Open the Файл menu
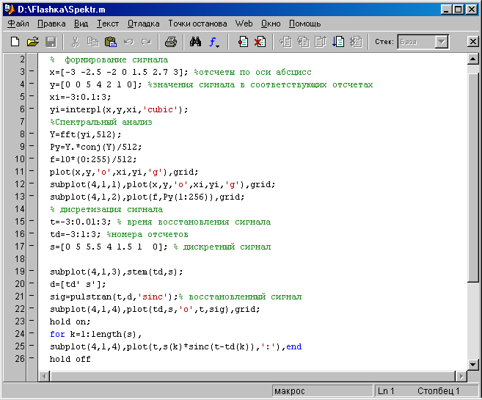Viewport: 482px width, 400px height. point(18,23)
